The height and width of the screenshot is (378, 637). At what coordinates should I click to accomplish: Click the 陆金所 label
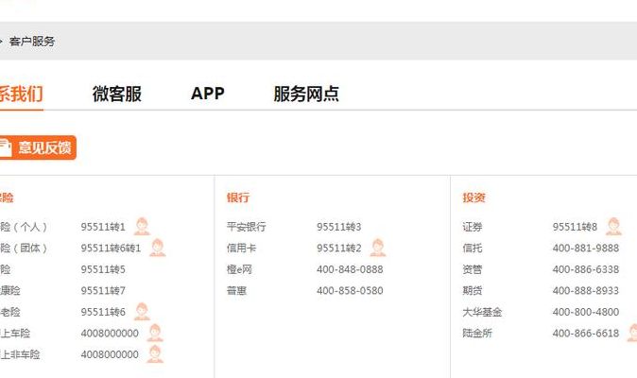point(477,334)
